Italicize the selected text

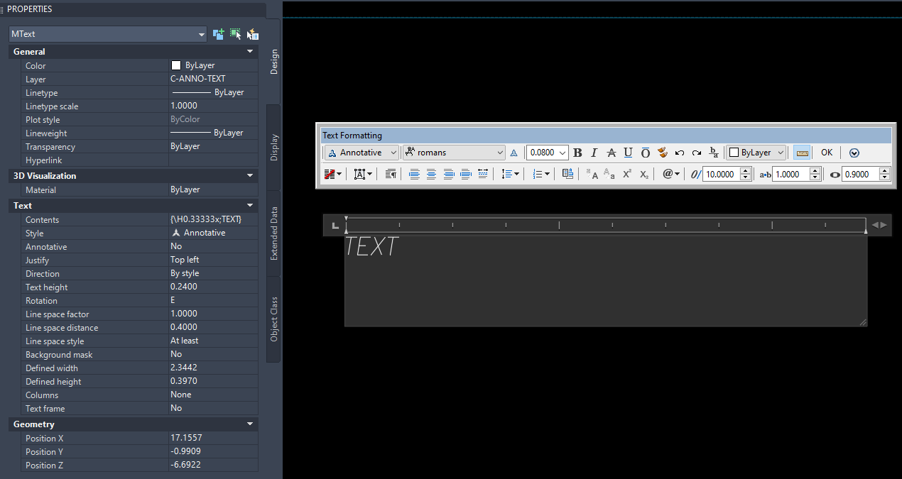click(593, 153)
